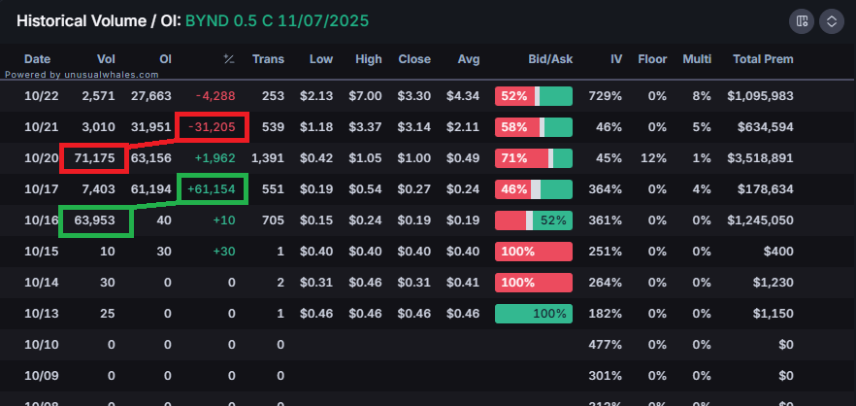Image resolution: width=856 pixels, height=406 pixels.
Task: Click the 63,156 open interest value
Action: point(151,158)
